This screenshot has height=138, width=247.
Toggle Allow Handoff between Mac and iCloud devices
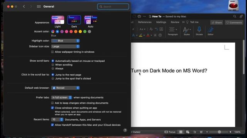pos(52,125)
